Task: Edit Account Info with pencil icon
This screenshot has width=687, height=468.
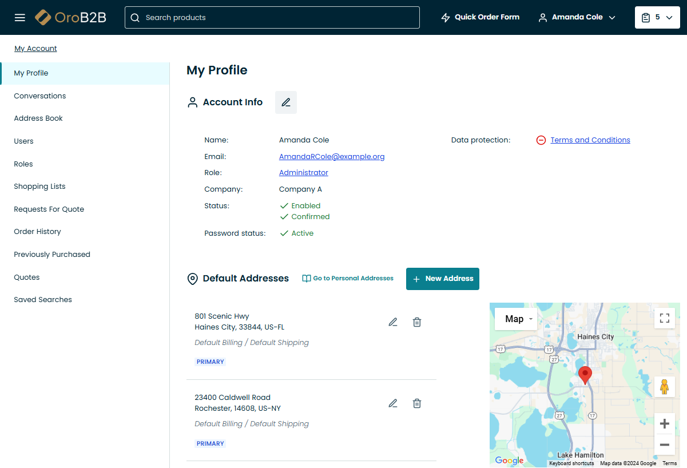Action: [286, 102]
